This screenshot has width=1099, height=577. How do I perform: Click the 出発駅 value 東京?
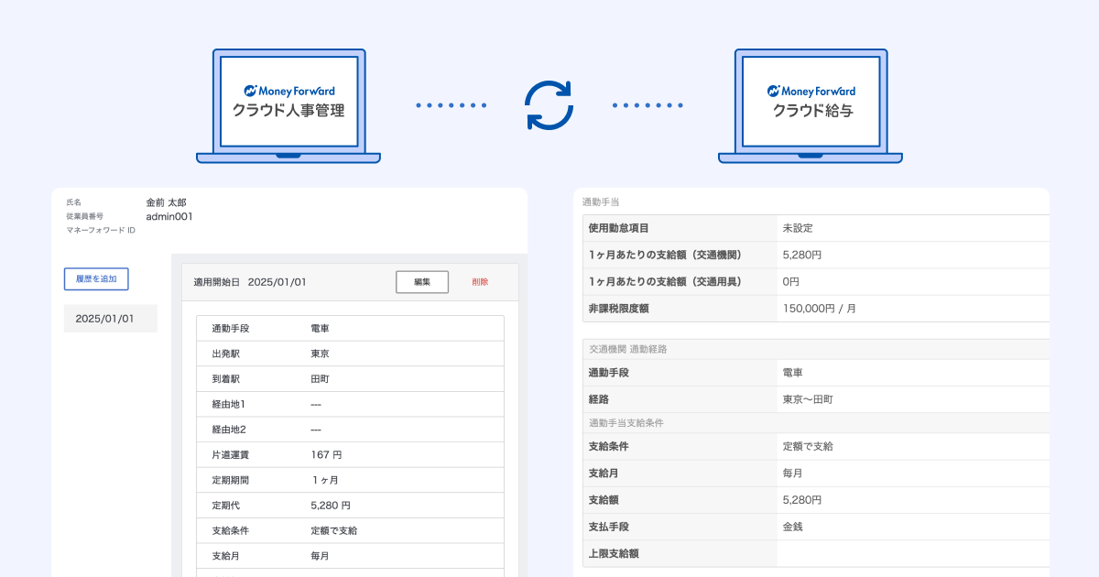321,354
